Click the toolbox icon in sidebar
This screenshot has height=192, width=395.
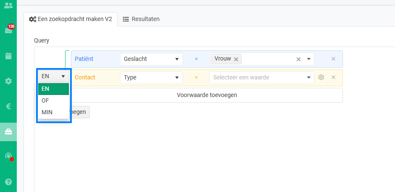8,132
